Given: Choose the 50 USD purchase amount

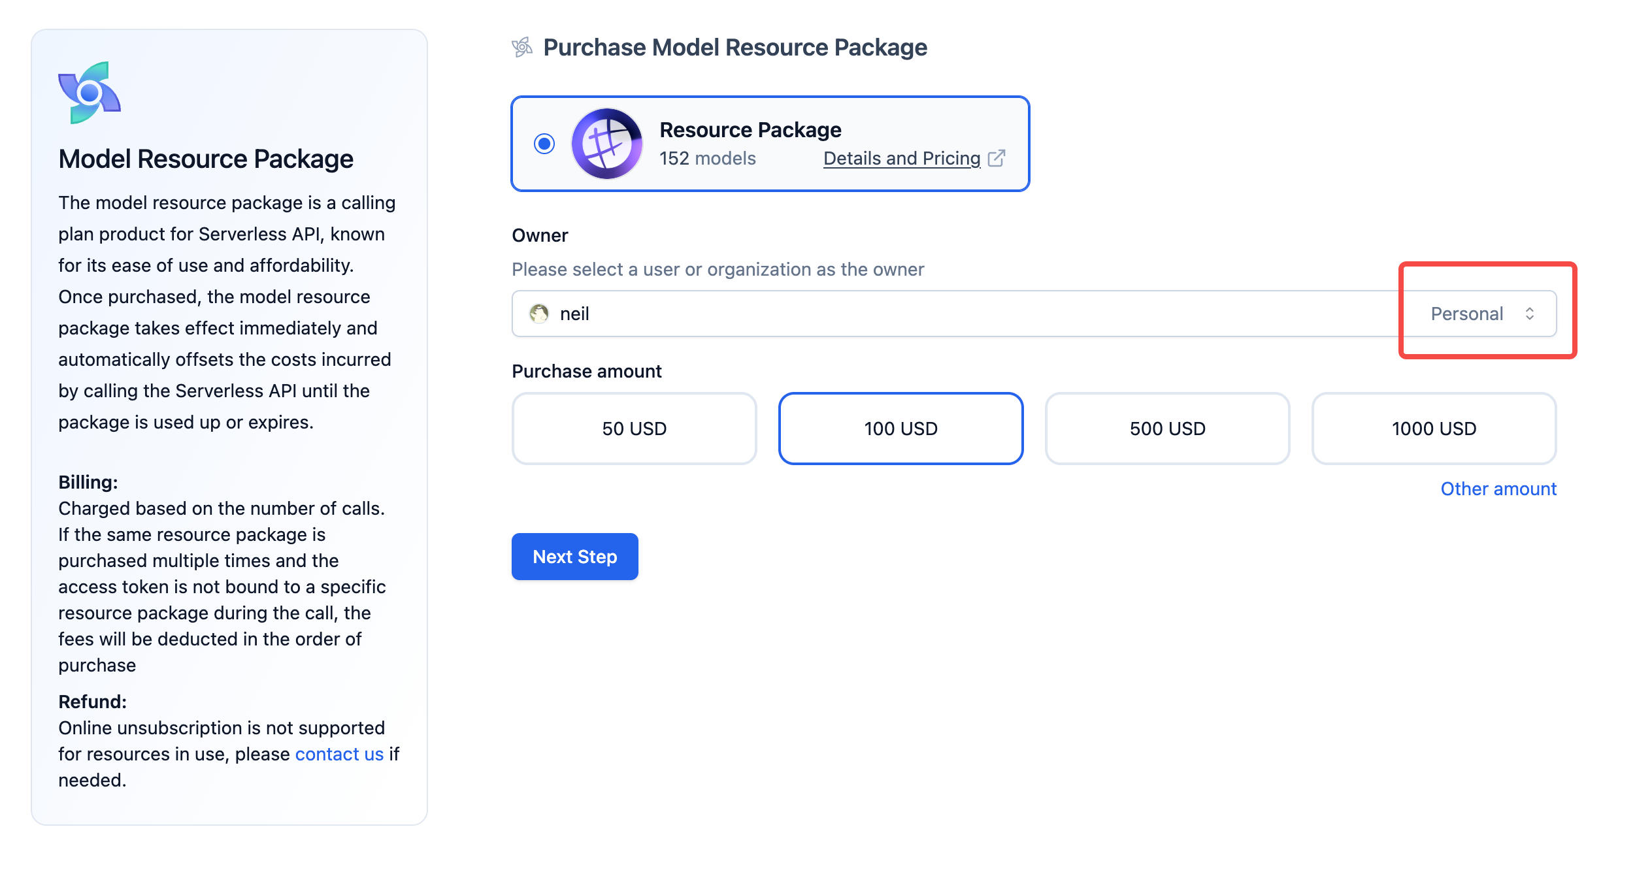Looking at the screenshot, I should 634,429.
